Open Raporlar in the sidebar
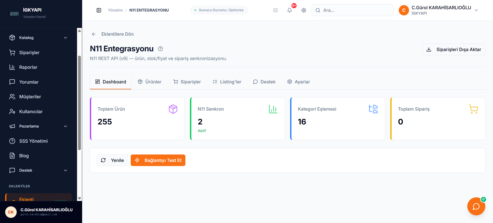The height and width of the screenshot is (223, 493). click(39, 67)
